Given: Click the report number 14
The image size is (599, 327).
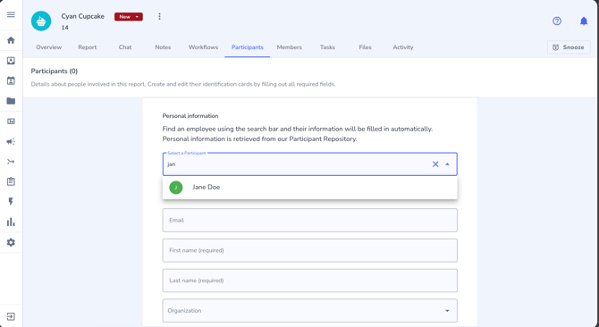Looking at the screenshot, I should click(x=65, y=28).
